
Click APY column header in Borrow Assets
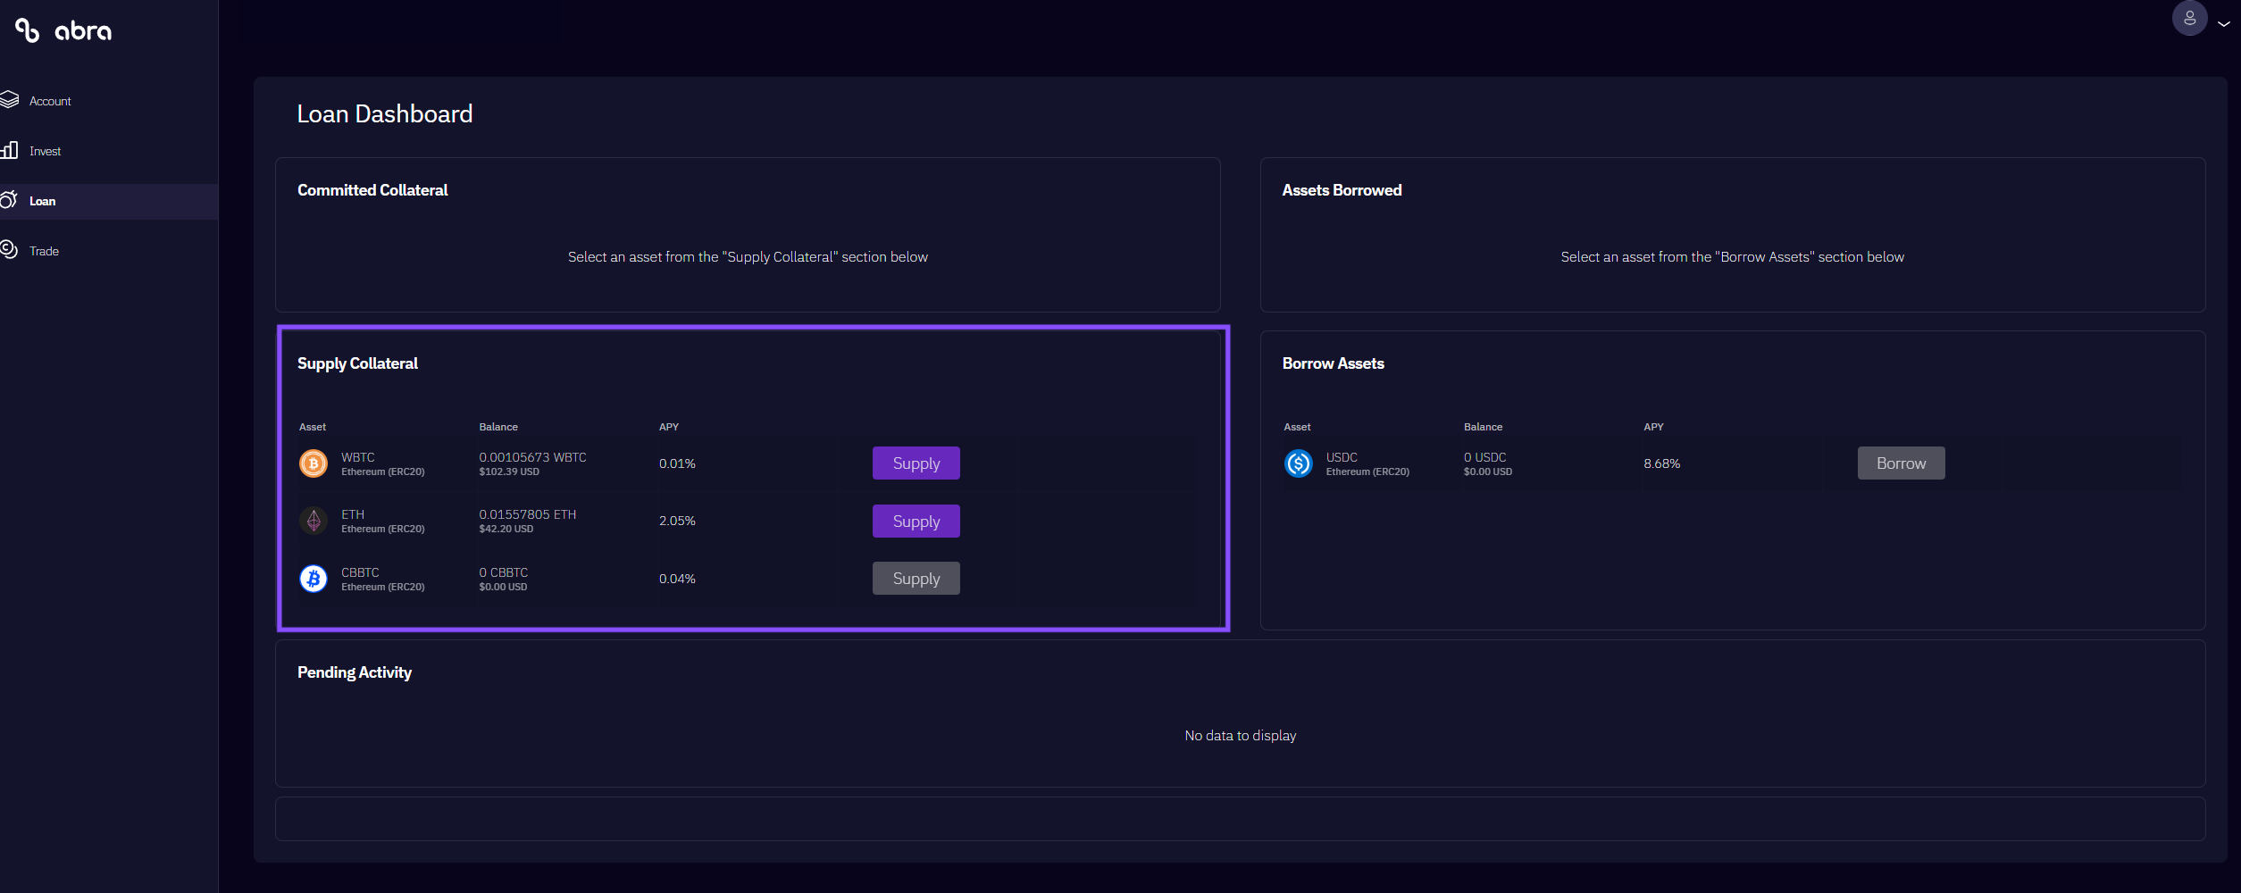click(1653, 427)
